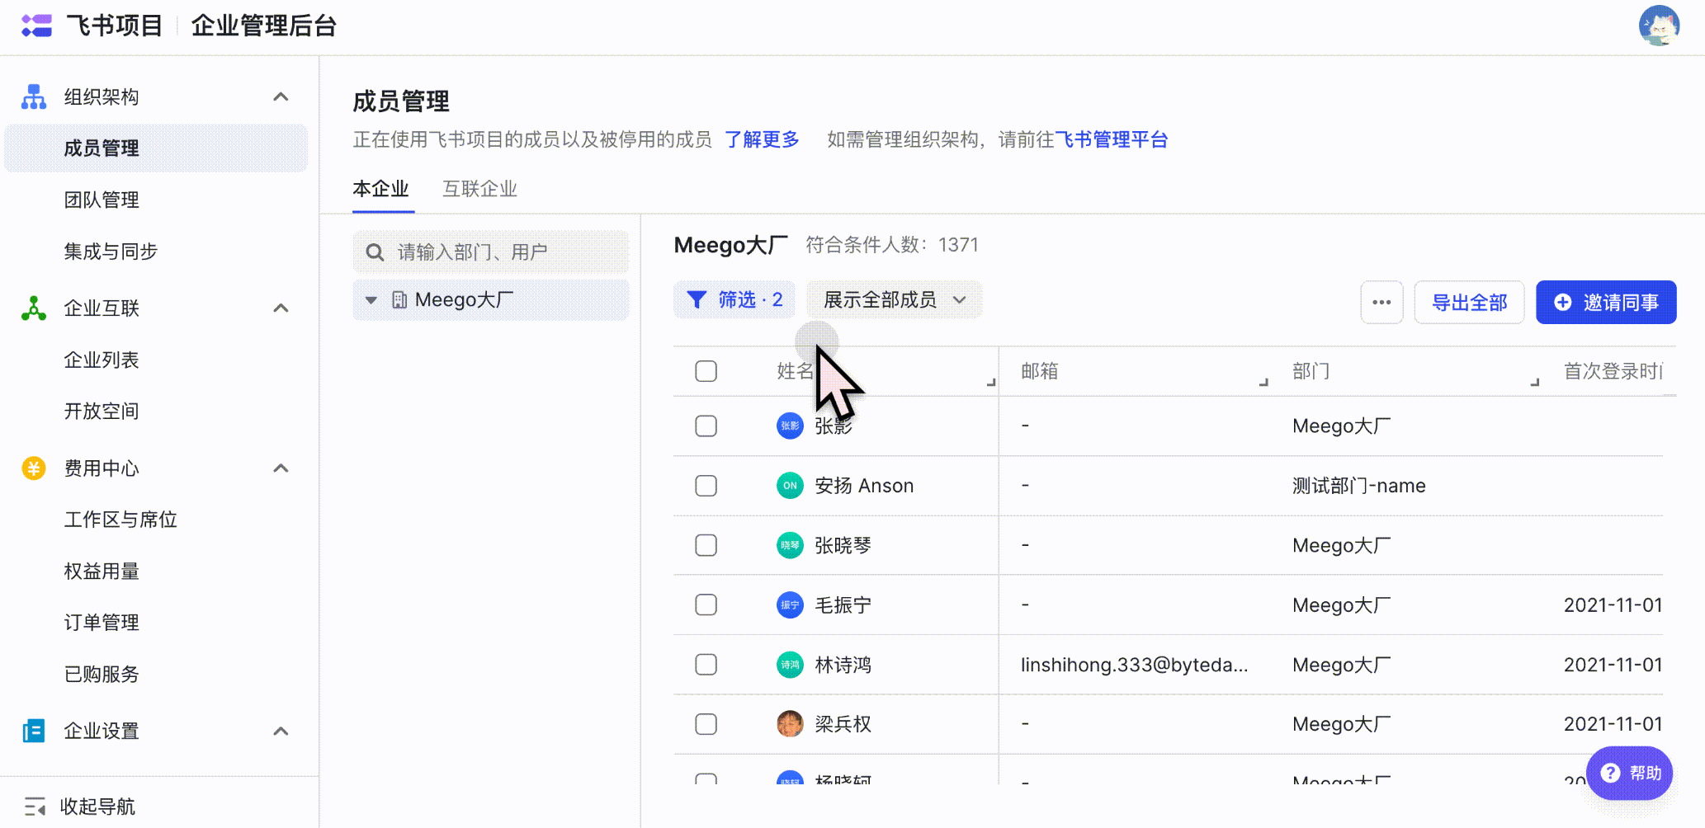Click 毛振宁's avatar

(x=790, y=605)
